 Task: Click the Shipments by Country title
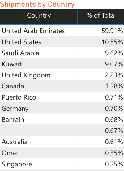[x=37, y=4]
